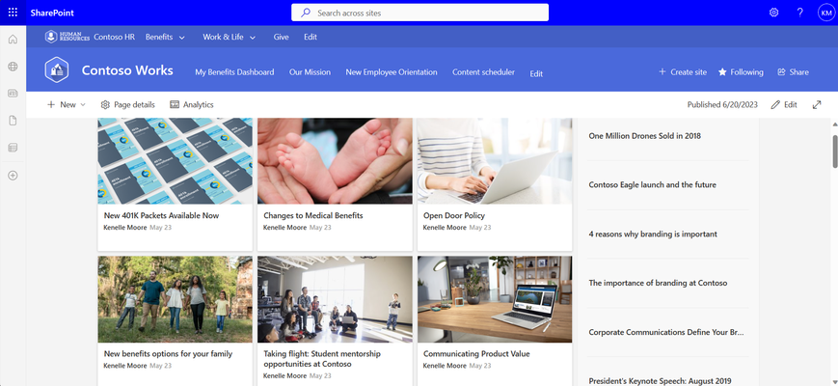Open One Million Drones Sold in 2018
This screenshot has width=838, height=386.
[644, 136]
